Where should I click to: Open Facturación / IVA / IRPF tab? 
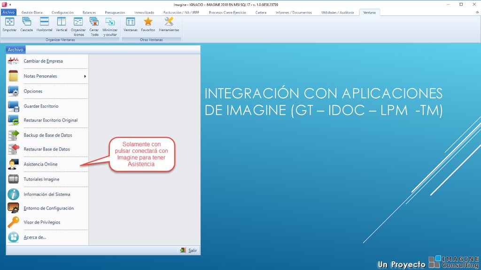pos(181,13)
